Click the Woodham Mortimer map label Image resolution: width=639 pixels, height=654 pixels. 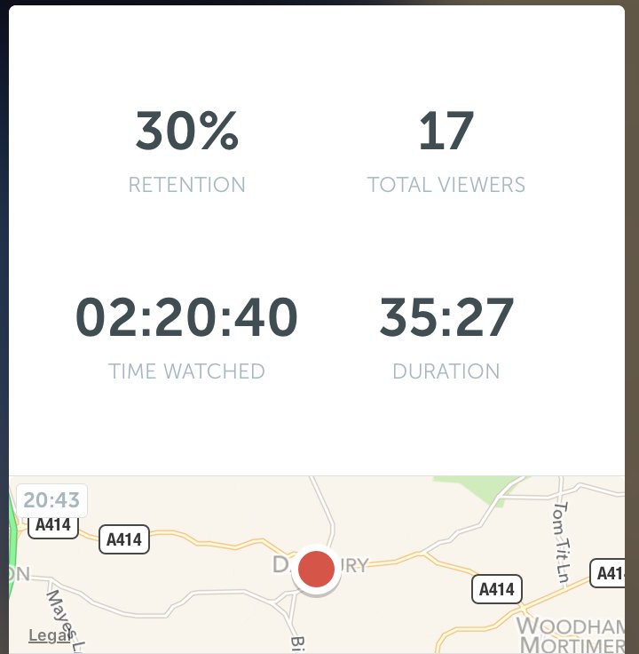click(x=571, y=635)
